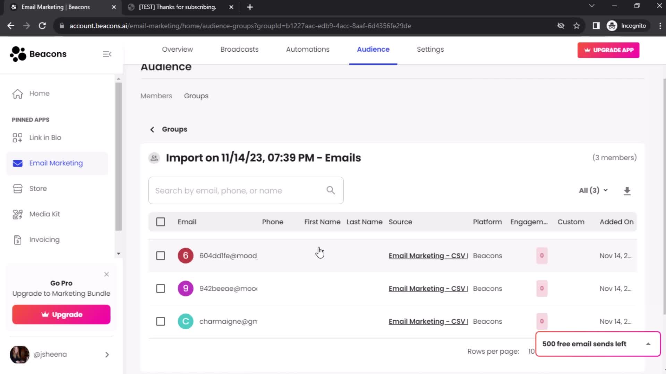The height and width of the screenshot is (374, 666).
Task: Click the Source column header
Action: click(400, 222)
